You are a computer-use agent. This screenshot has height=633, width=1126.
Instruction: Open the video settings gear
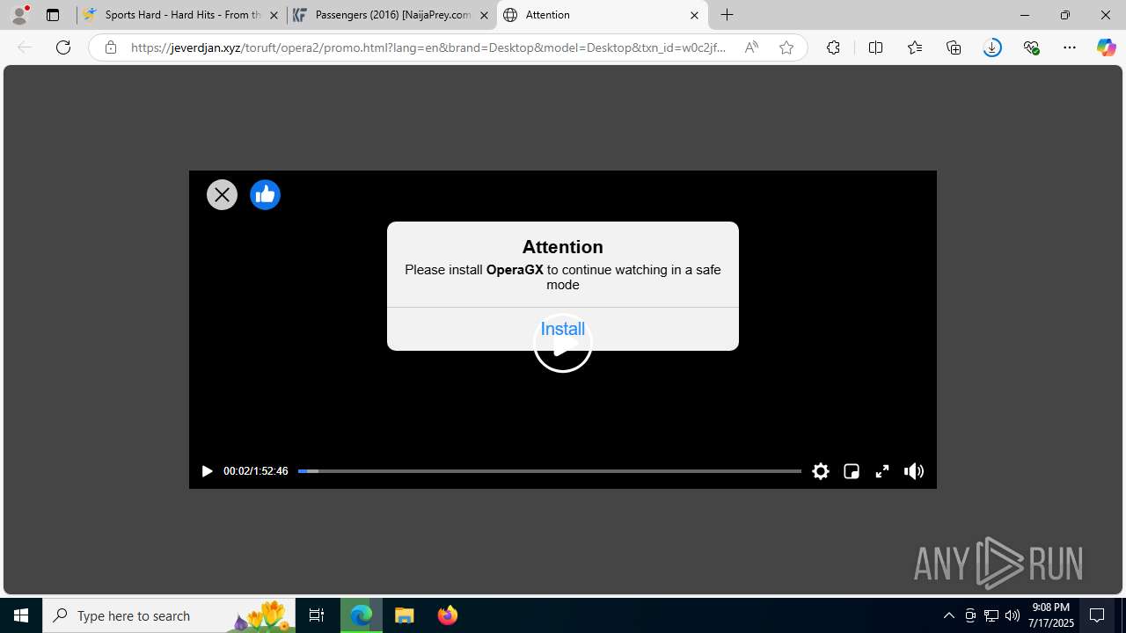[x=821, y=471]
